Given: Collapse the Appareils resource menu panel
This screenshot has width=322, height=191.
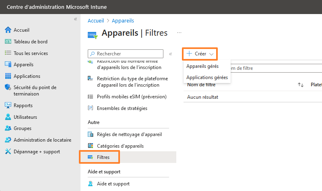Looking at the screenshot, I should (170, 54).
